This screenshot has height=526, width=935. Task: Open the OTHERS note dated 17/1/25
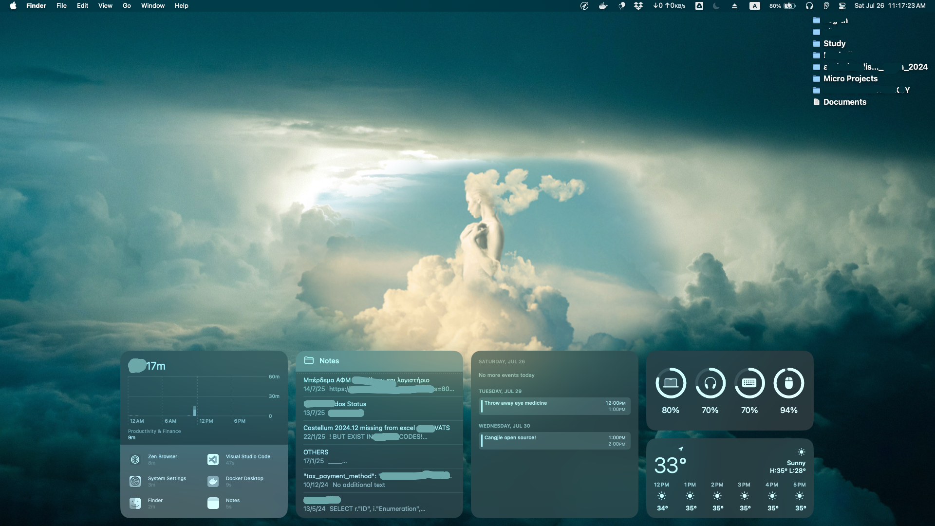pyautogui.click(x=379, y=456)
